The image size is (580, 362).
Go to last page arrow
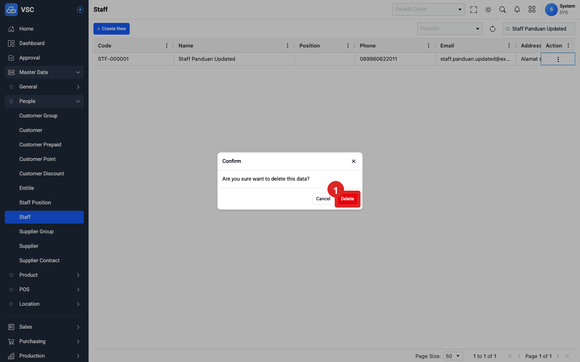(x=567, y=356)
